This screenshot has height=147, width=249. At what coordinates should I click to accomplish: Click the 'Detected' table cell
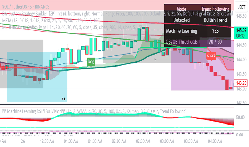tap(181, 20)
